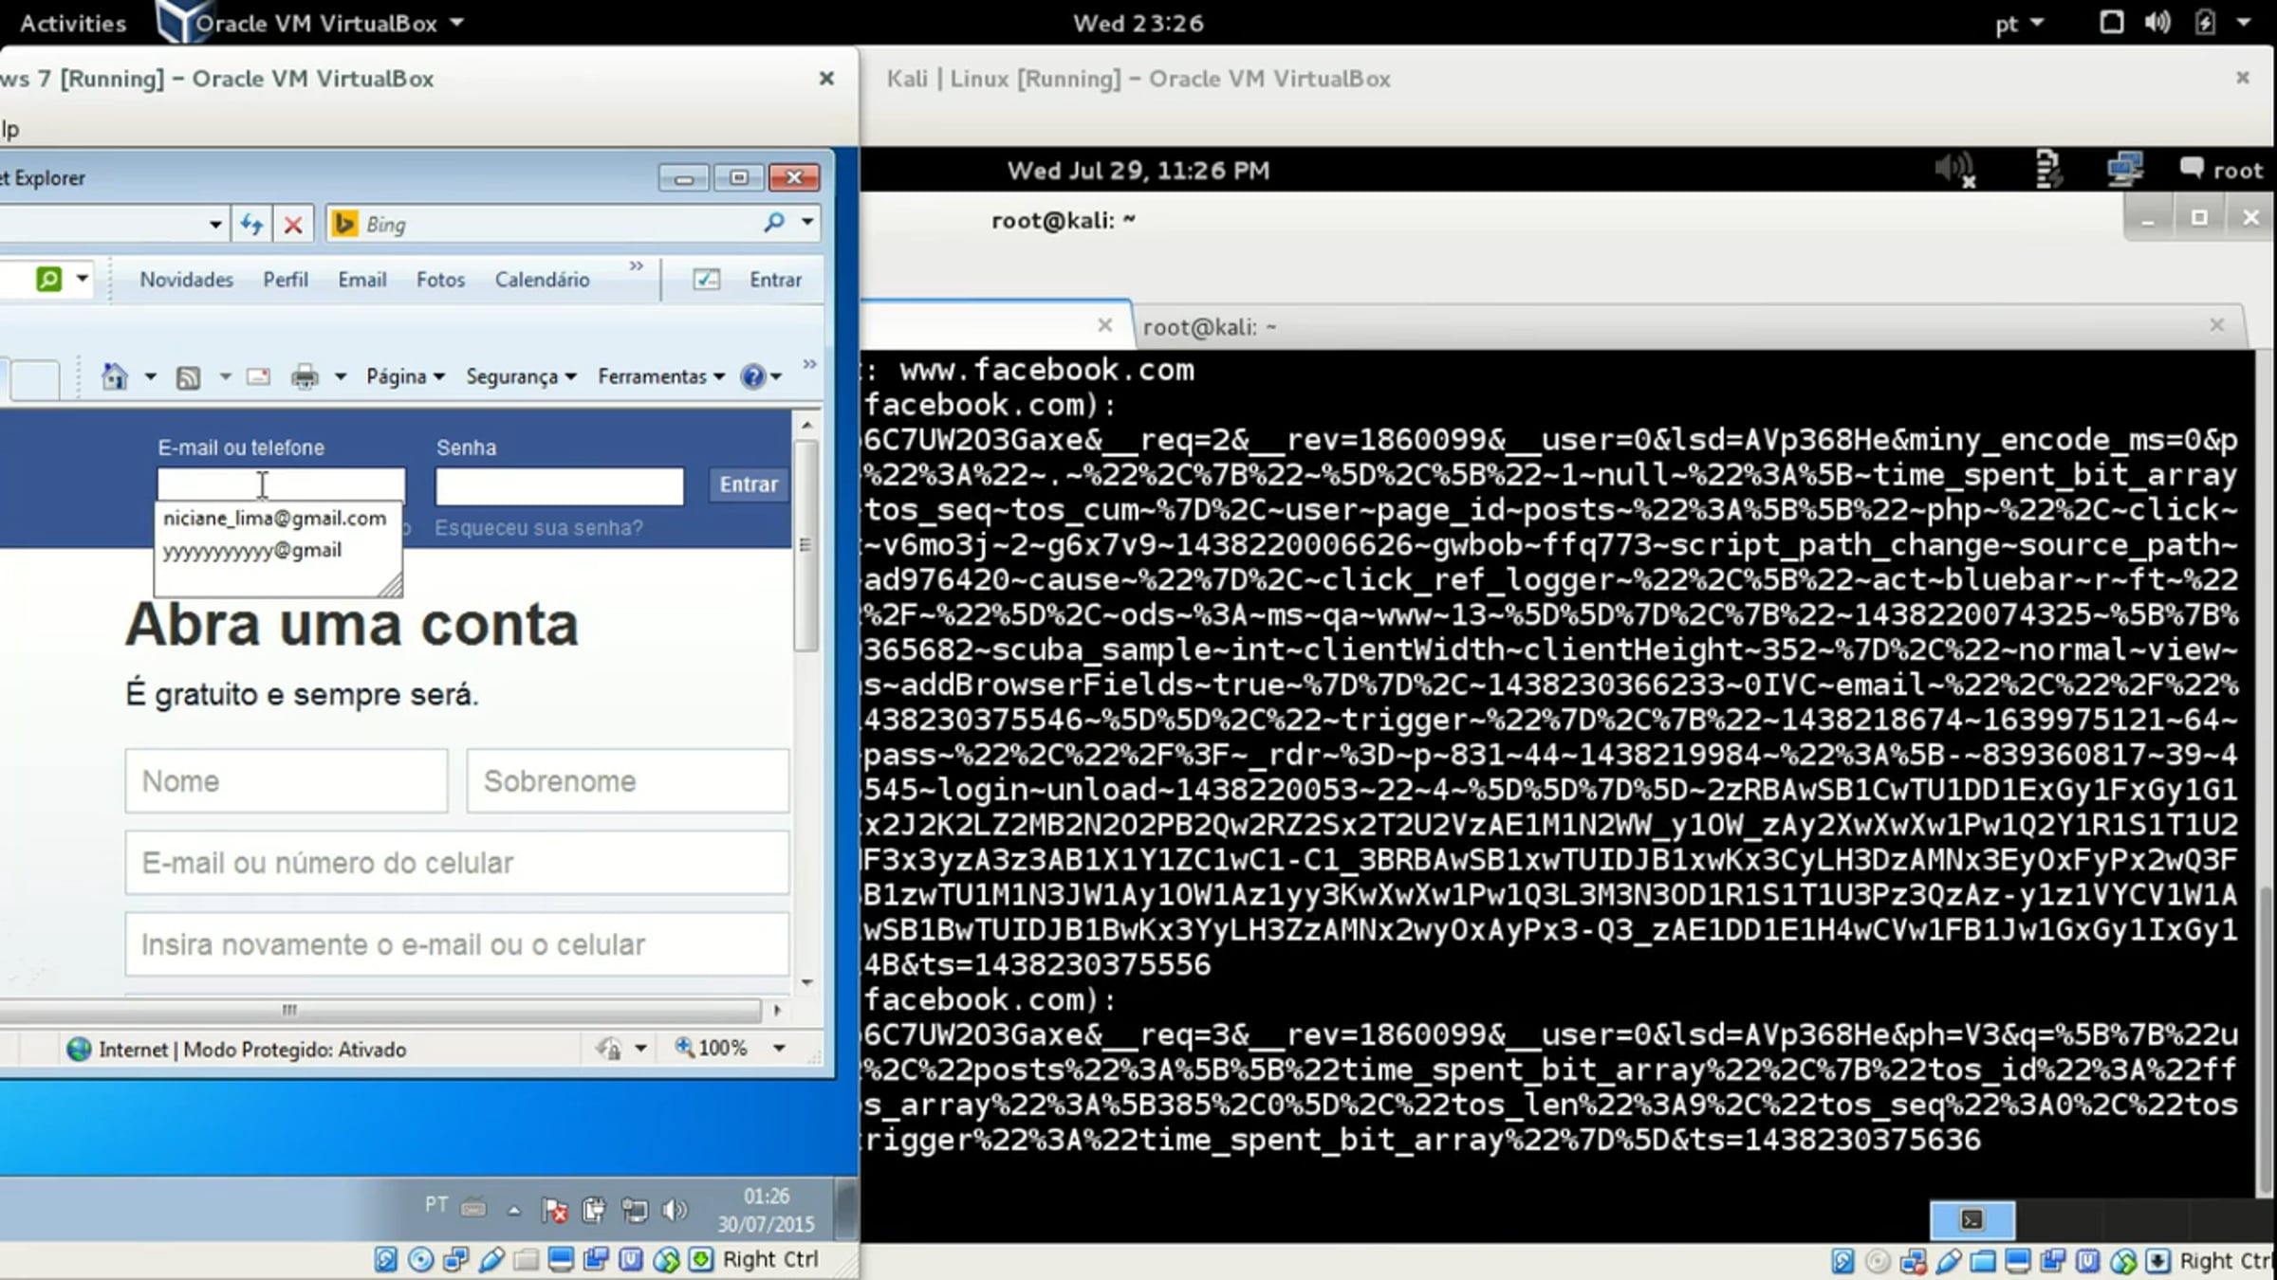This screenshot has height=1280, width=2277.
Task: Open the pt keyboard layout menu
Action: (x=2018, y=24)
